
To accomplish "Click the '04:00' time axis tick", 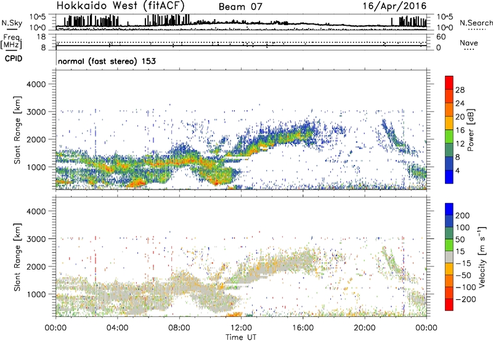I will pyautogui.click(x=118, y=328).
